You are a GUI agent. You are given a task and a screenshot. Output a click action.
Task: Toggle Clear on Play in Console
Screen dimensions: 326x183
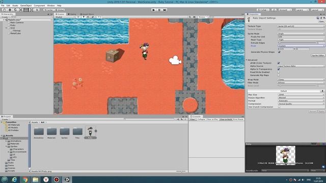[212, 119]
